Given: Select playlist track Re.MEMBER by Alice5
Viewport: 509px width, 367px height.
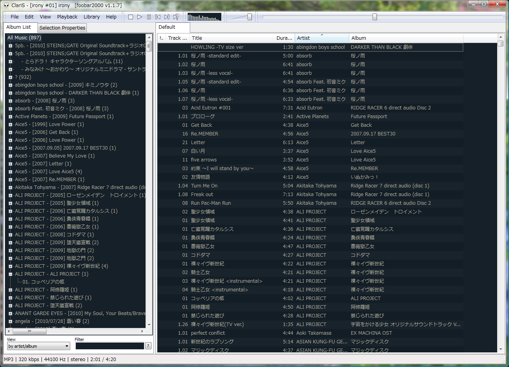Looking at the screenshot, I should [x=310, y=134].
